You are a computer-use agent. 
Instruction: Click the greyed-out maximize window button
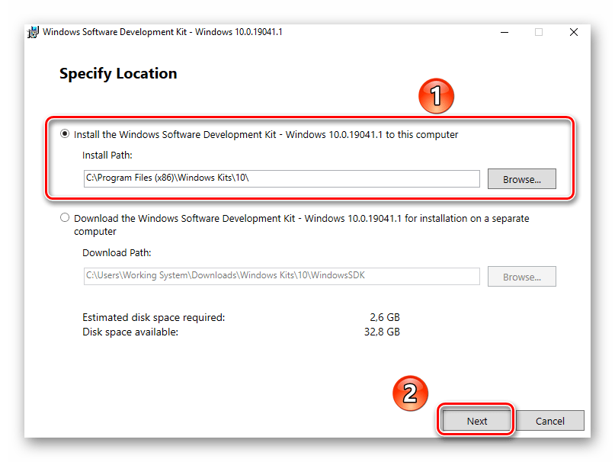tap(539, 32)
